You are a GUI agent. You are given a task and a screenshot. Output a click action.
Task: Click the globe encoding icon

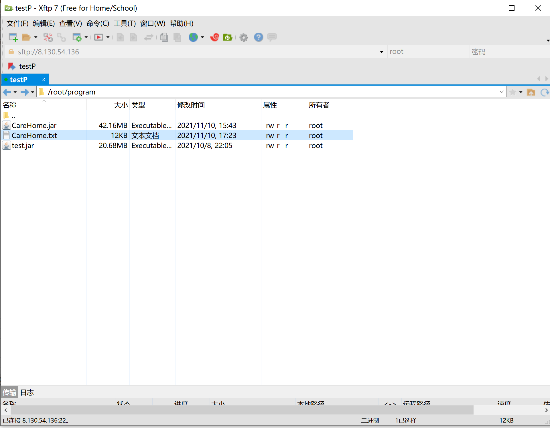[193, 37]
